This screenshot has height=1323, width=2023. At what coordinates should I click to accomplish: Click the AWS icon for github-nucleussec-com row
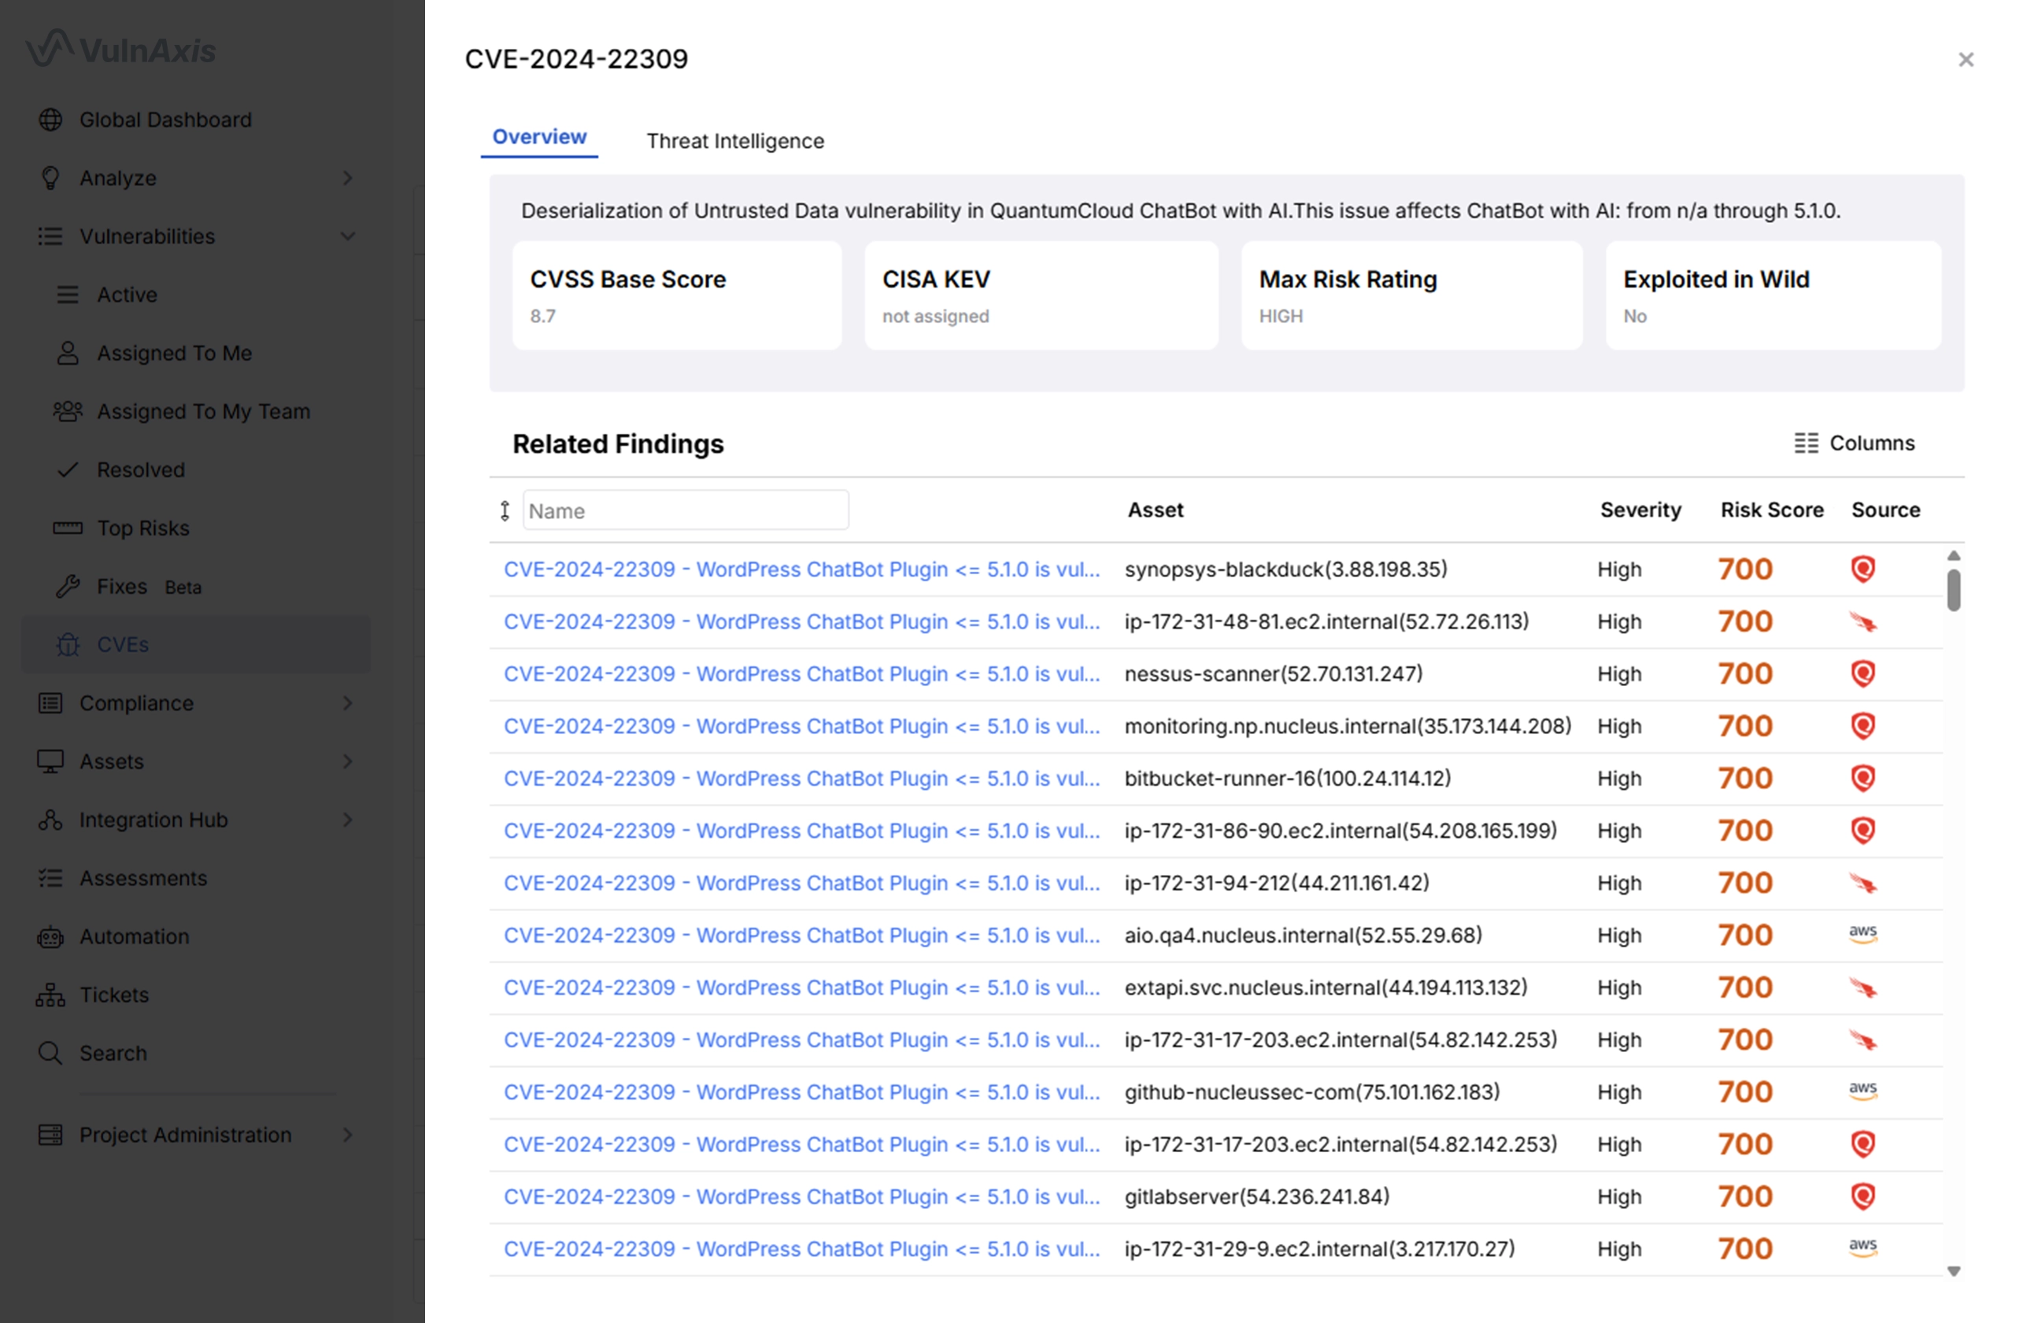pyautogui.click(x=1862, y=1091)
